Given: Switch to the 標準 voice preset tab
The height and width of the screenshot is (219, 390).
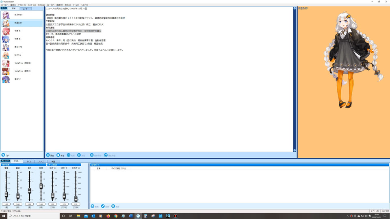Looking at the screenshot, I should pos(13,9).
